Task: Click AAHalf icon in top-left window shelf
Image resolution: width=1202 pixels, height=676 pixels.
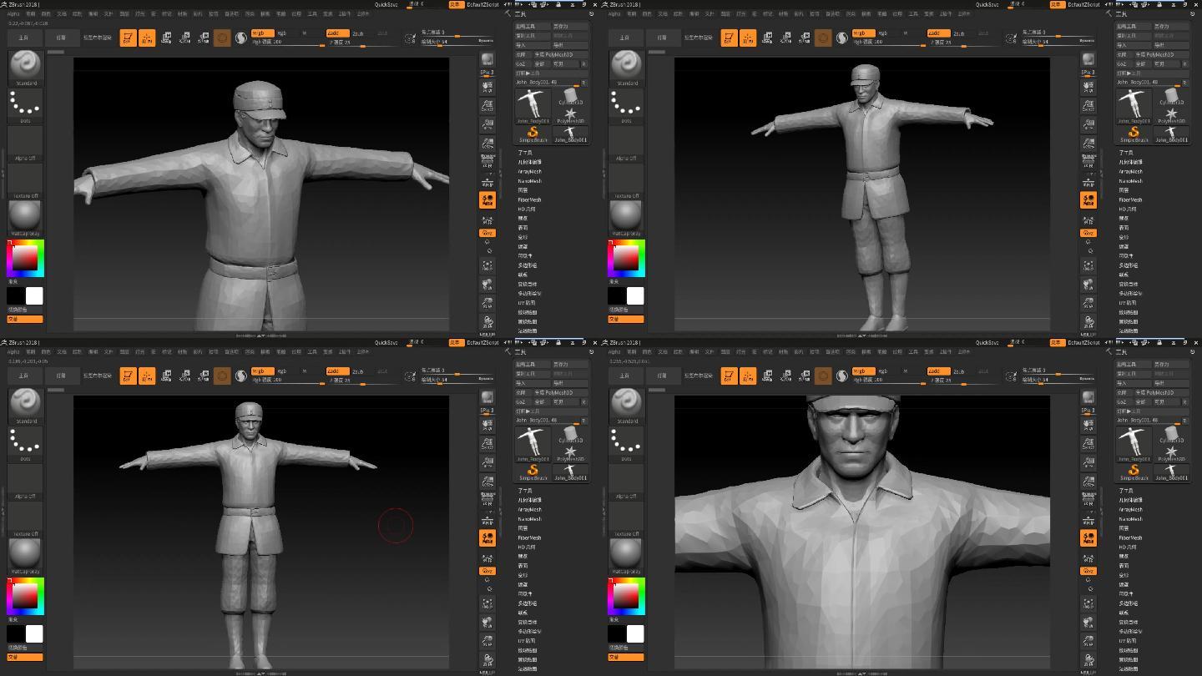Action: click(x=487, y=143)
